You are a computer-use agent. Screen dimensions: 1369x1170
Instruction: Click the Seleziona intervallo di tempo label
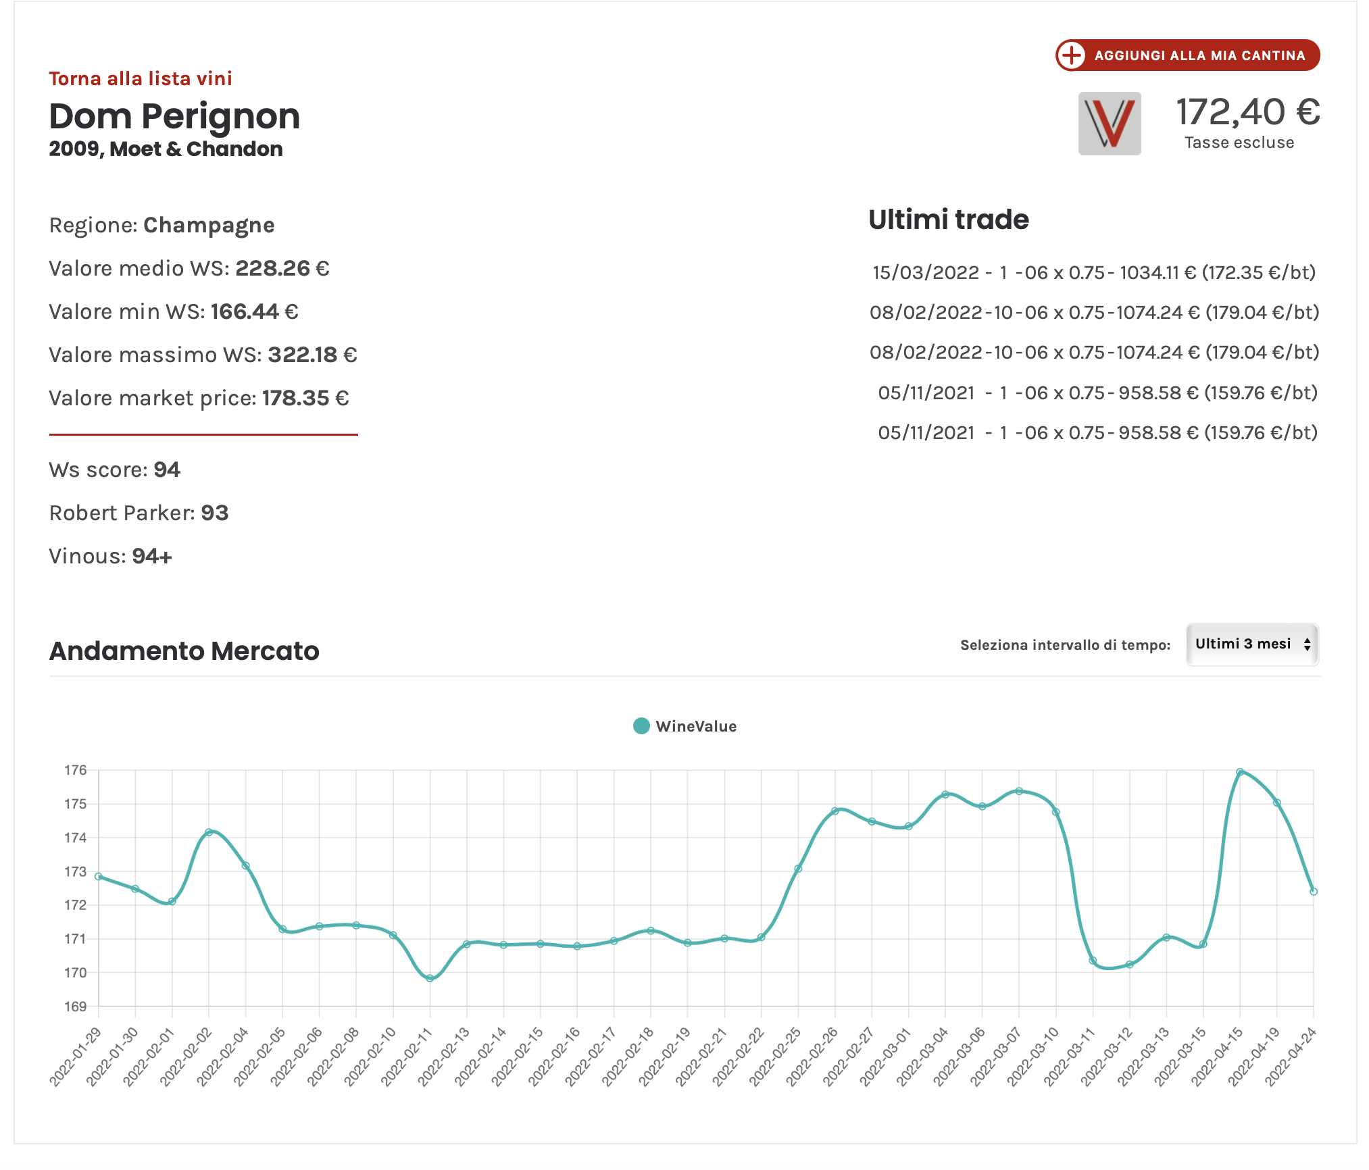coord(1065,645)
